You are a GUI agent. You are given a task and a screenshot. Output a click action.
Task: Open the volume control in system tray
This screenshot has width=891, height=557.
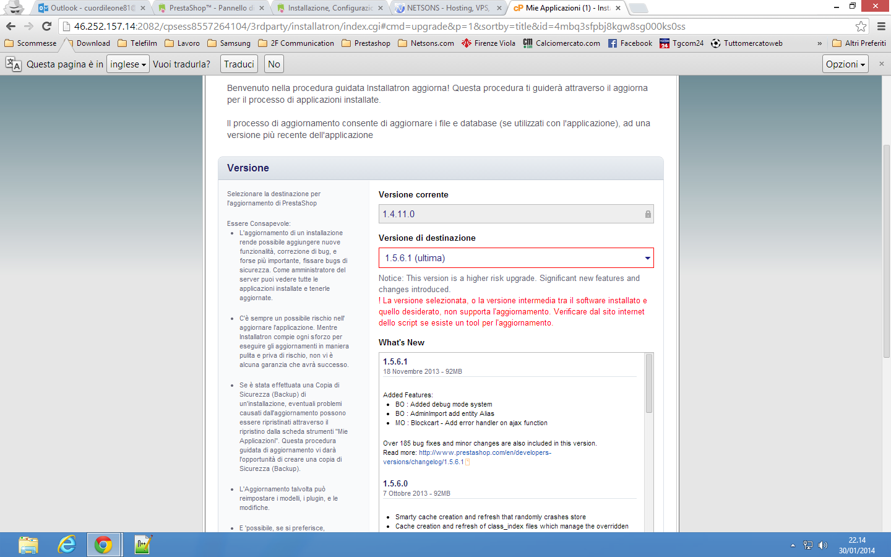823,545
